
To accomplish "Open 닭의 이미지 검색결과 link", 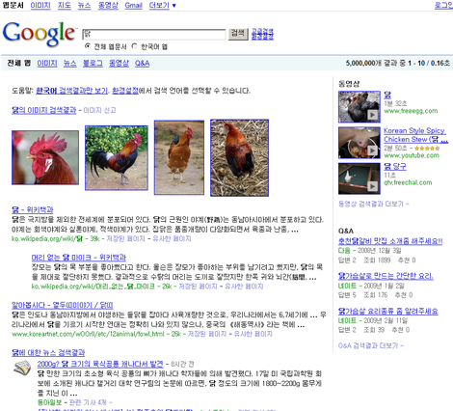I will pos(44,110).
